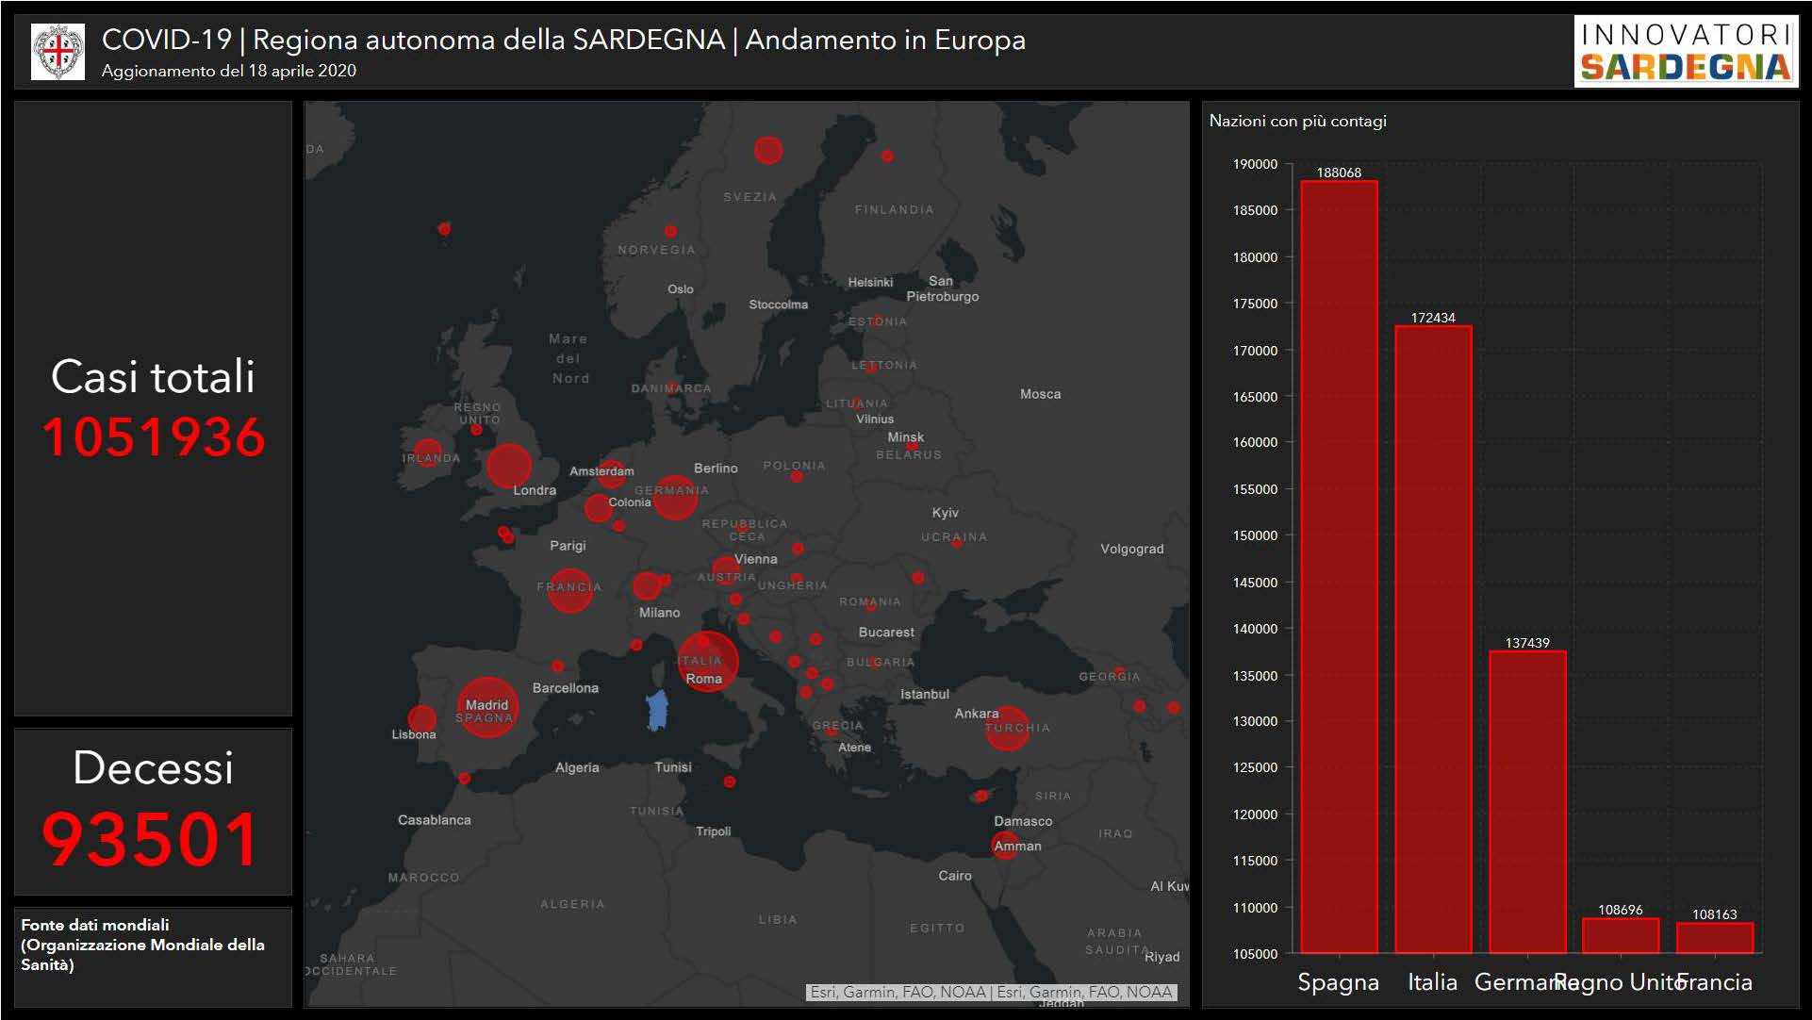Click the blue highlighted Sardinia island
Screen dimensions: 1812x1020
coord(657,710)
